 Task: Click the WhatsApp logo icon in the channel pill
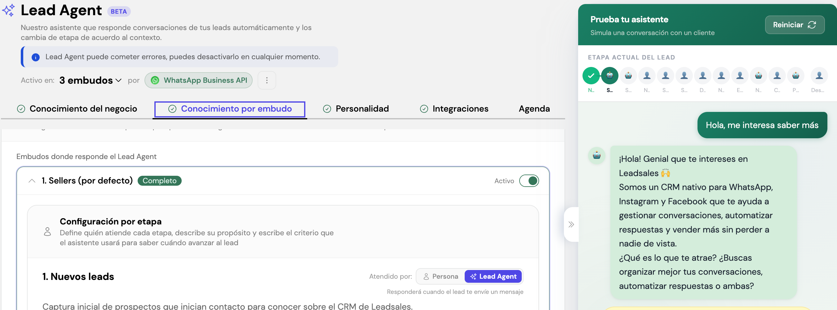155,80
